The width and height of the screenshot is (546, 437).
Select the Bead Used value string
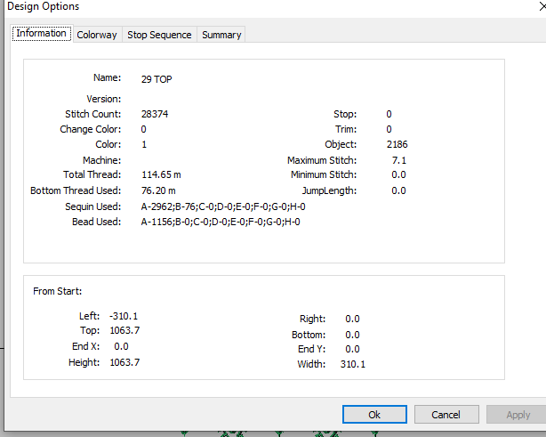coord(221,222)
